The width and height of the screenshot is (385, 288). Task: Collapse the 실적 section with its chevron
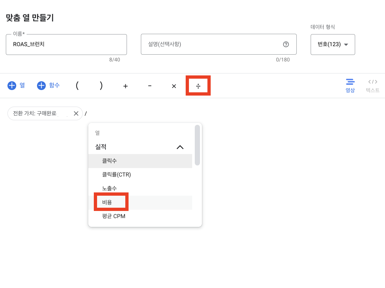(180, 147)
